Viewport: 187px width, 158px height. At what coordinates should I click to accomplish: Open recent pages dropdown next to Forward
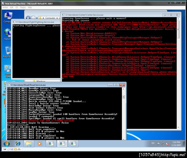(37, 18)
